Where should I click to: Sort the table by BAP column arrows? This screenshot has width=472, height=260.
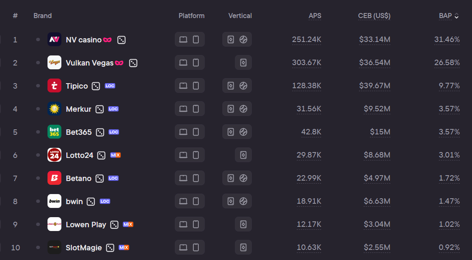(456, 16)
